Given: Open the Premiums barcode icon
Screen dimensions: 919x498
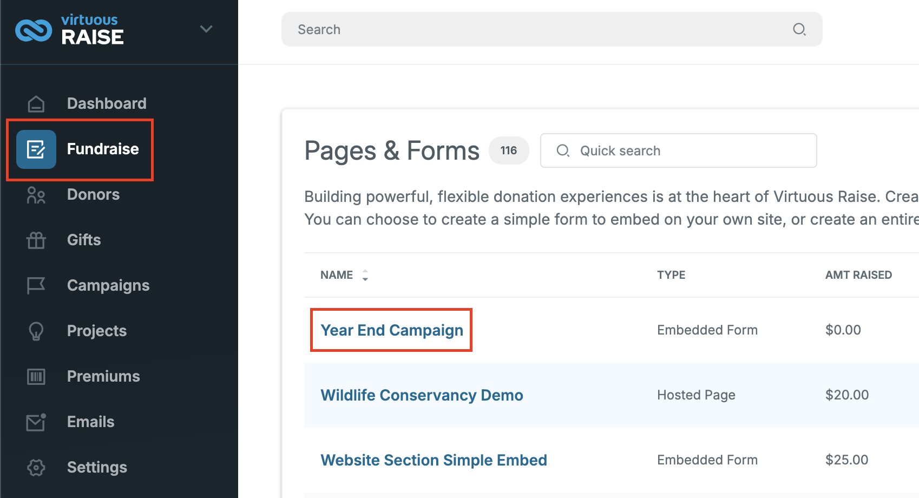Looking at the screenshot, I should [x=36, y=376].
